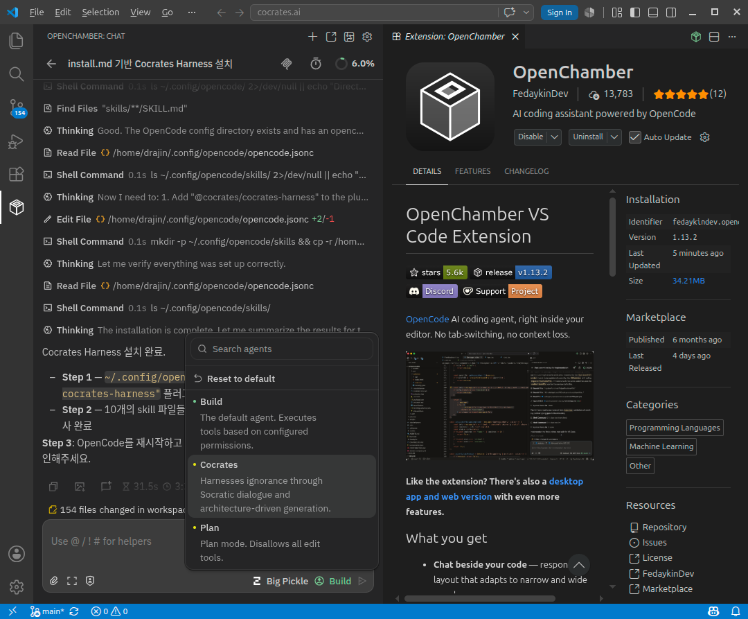Open notifications bell in status bar
The height and width of the screenshot is (619, 748).
(x=736, y=611)
